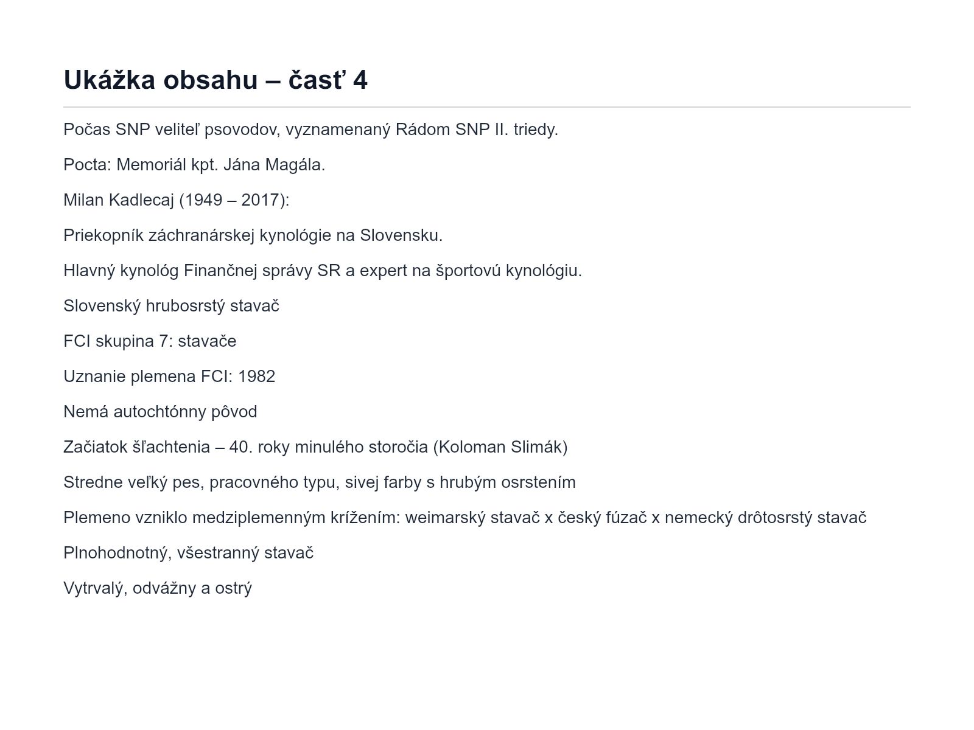Click the words 'Rádom SNP II. triedy'
The height and width of the screenshot is (730, 974).
click(x=477, y=130)
